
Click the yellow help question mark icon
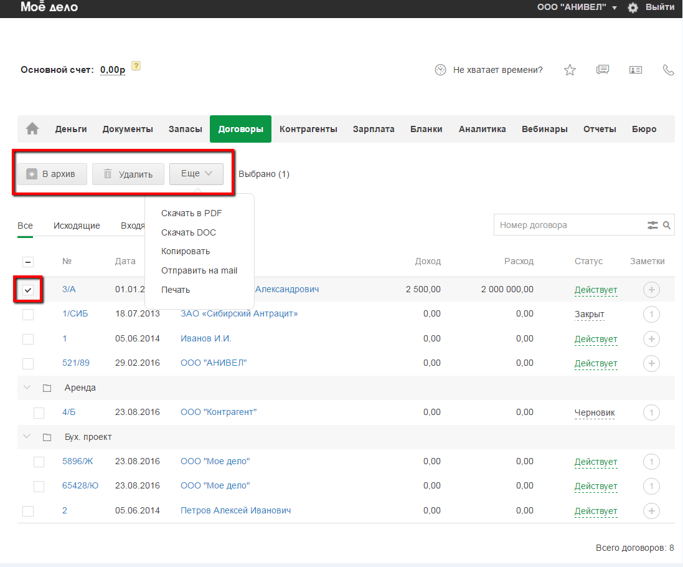tap(136, 66)
